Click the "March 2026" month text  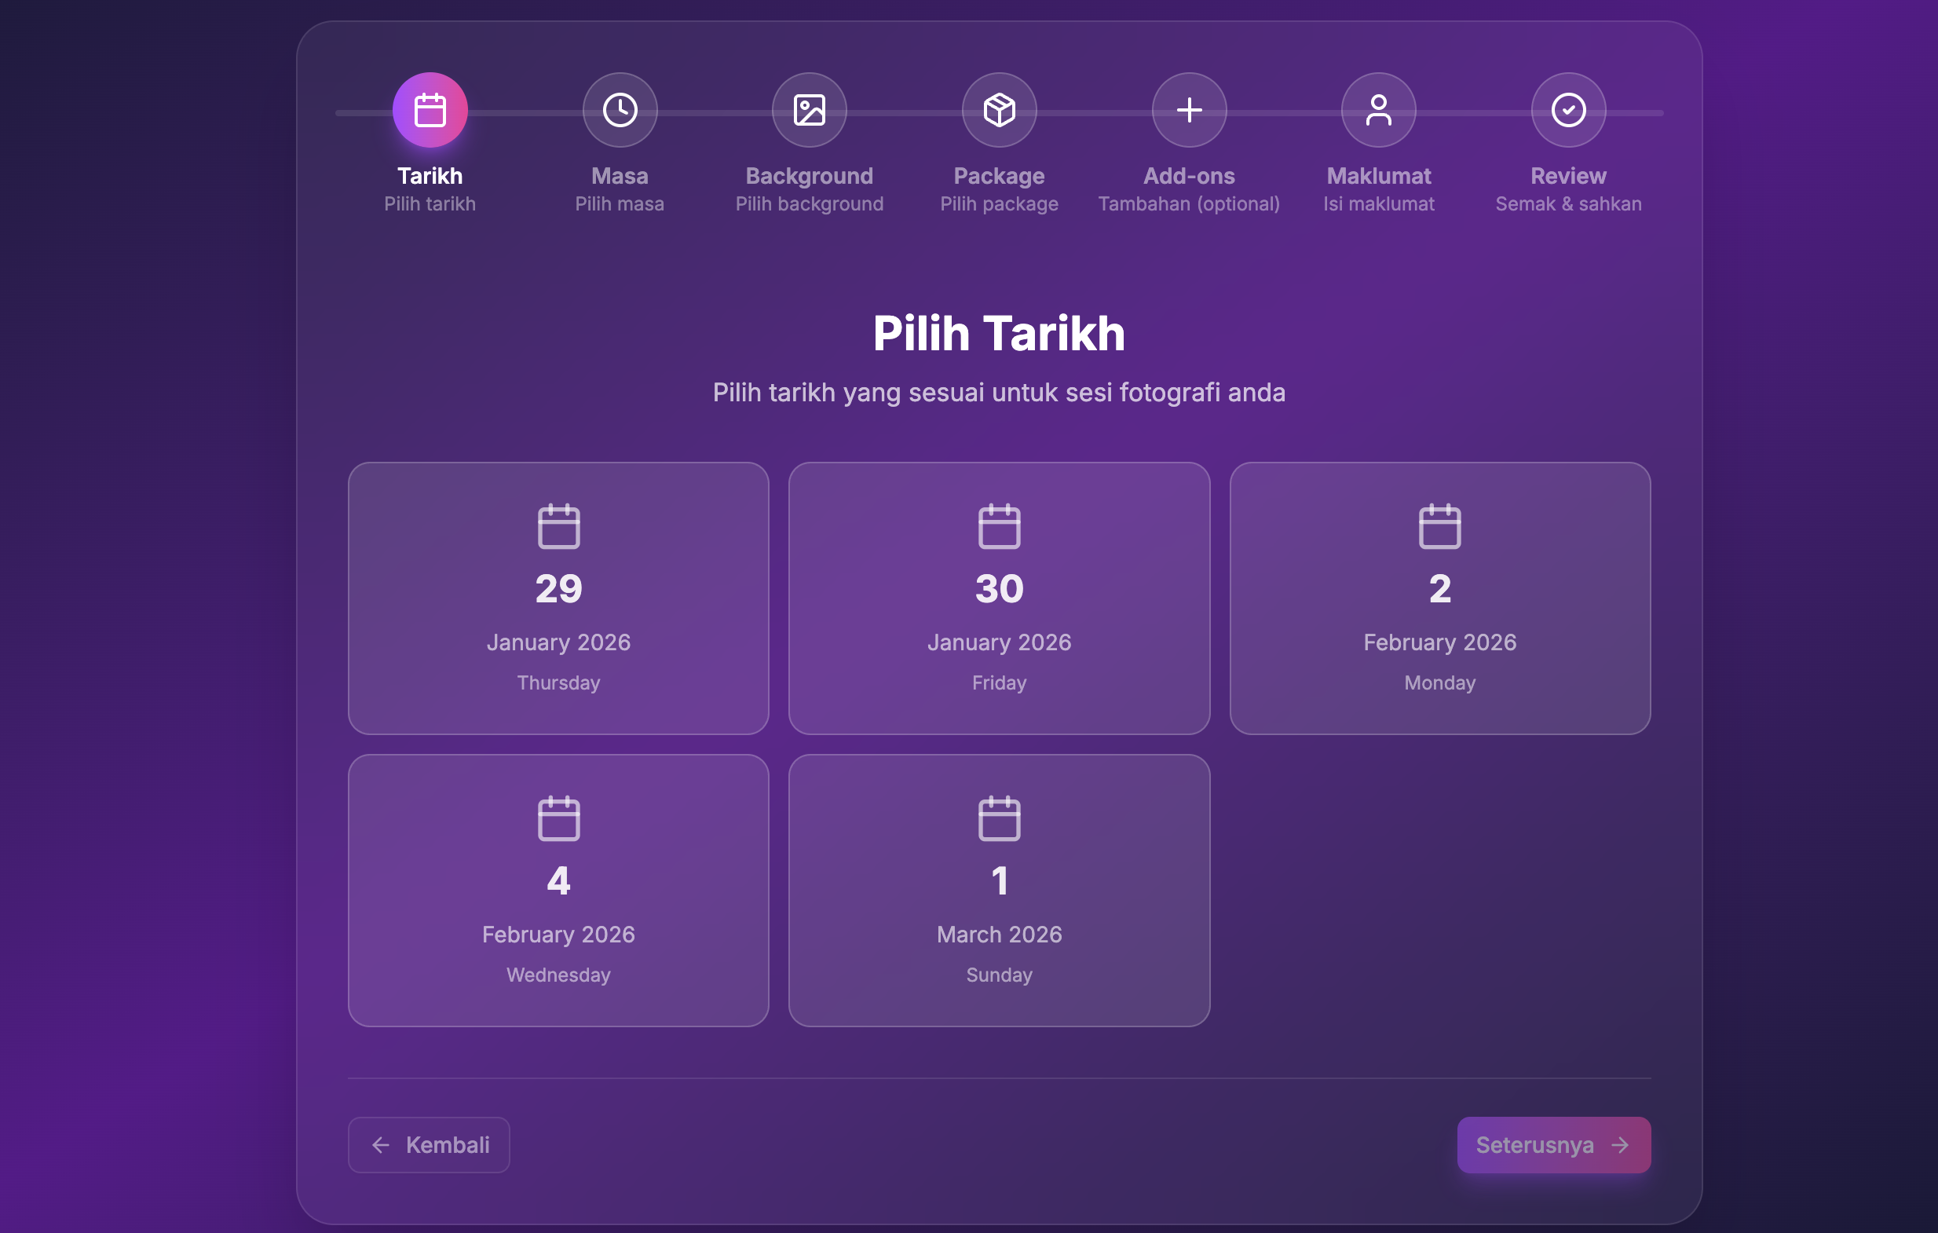[999, 934]
